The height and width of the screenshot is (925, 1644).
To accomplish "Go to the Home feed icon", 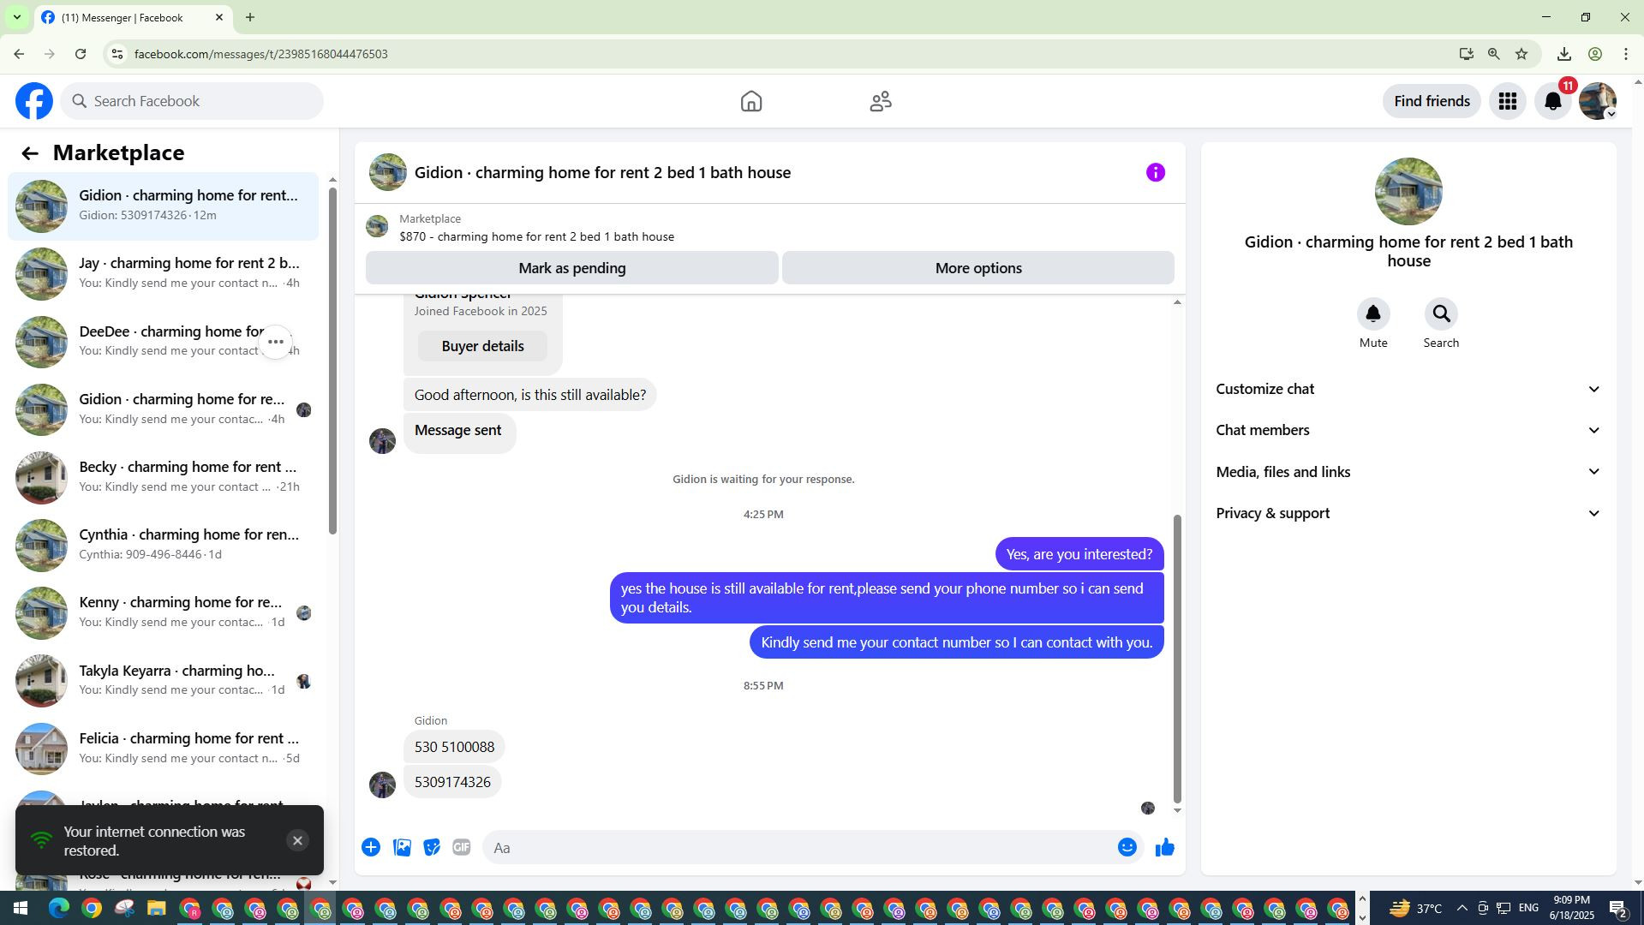I will (751, 101).
